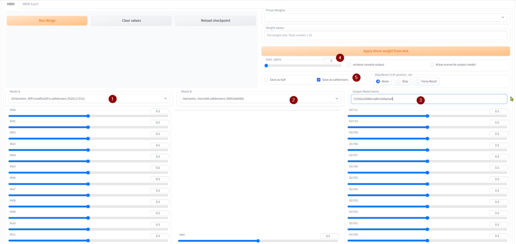Check Allow overwrite output-model

click(432, 65)
